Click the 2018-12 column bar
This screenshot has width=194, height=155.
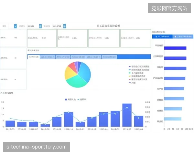[92, 122]
